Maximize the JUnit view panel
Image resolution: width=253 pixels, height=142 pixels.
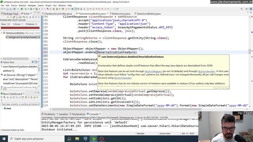38,13
